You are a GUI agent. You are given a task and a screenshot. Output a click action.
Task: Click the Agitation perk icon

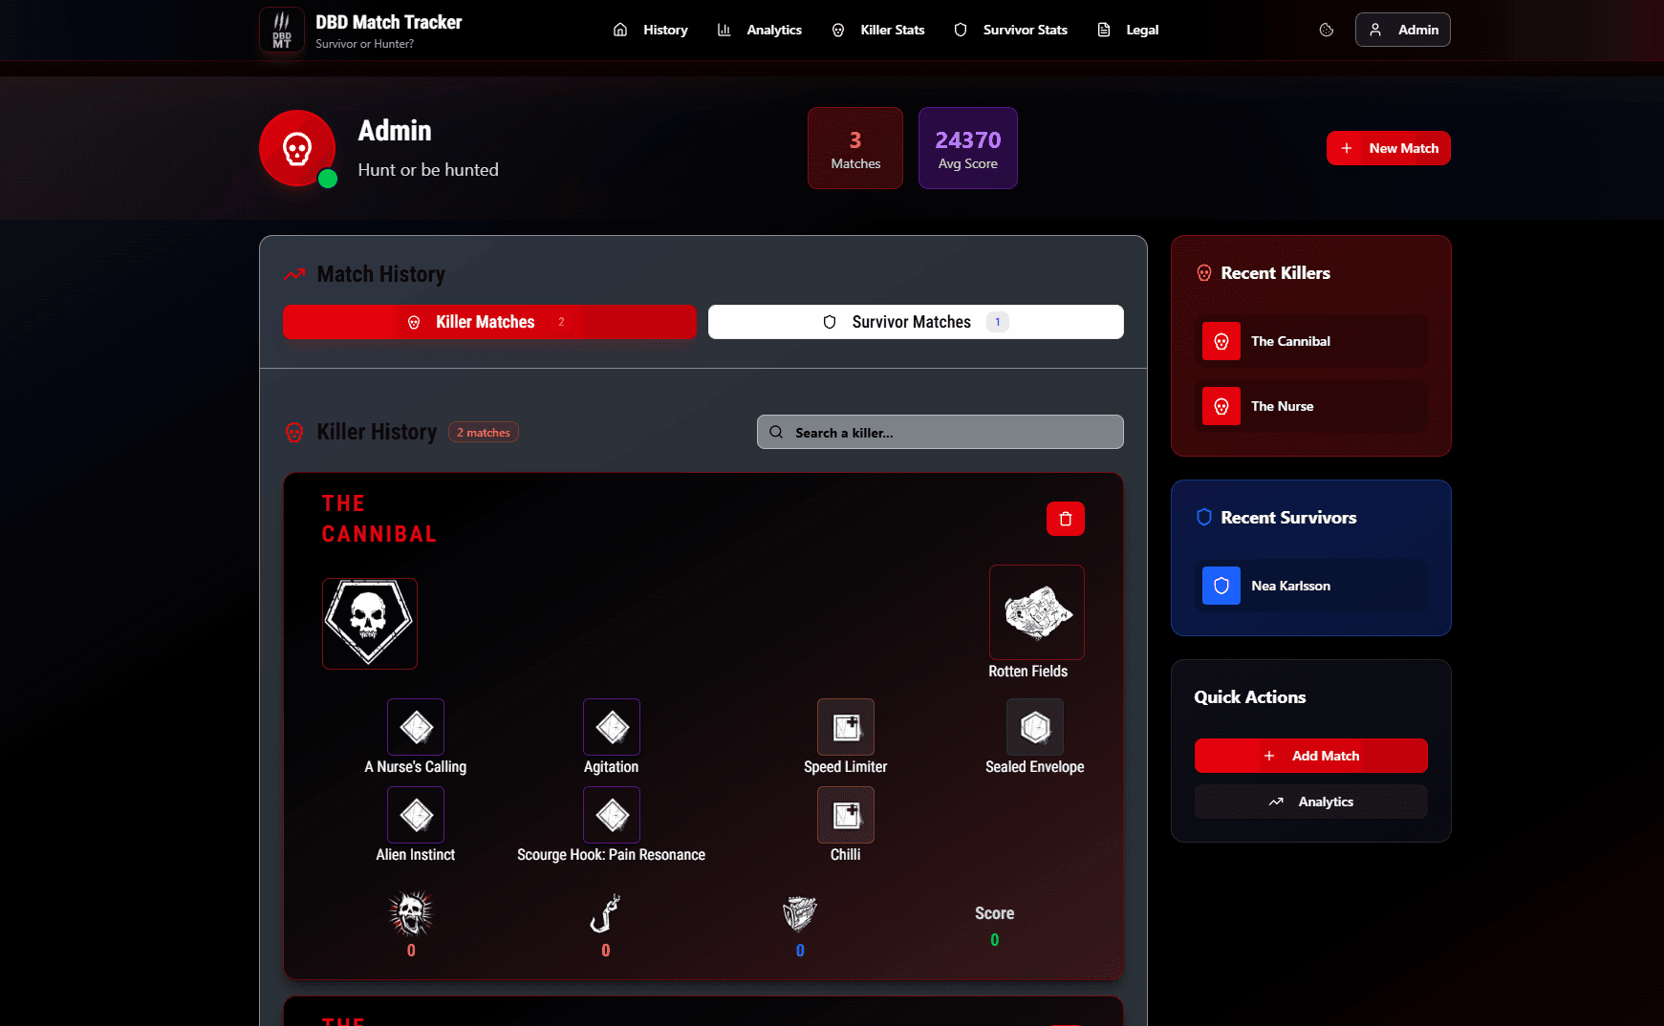tap(612, 727)
